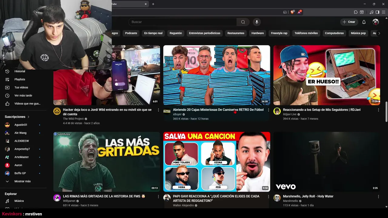Open options for Marshmello Holy Water video
The image size is (388, 218).
[378, 197]
